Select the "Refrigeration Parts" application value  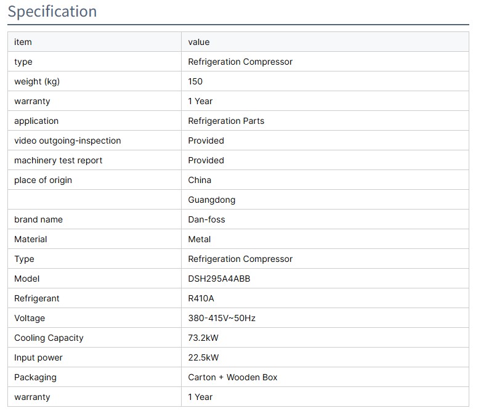pyautogui.click(x=226, y=121)
